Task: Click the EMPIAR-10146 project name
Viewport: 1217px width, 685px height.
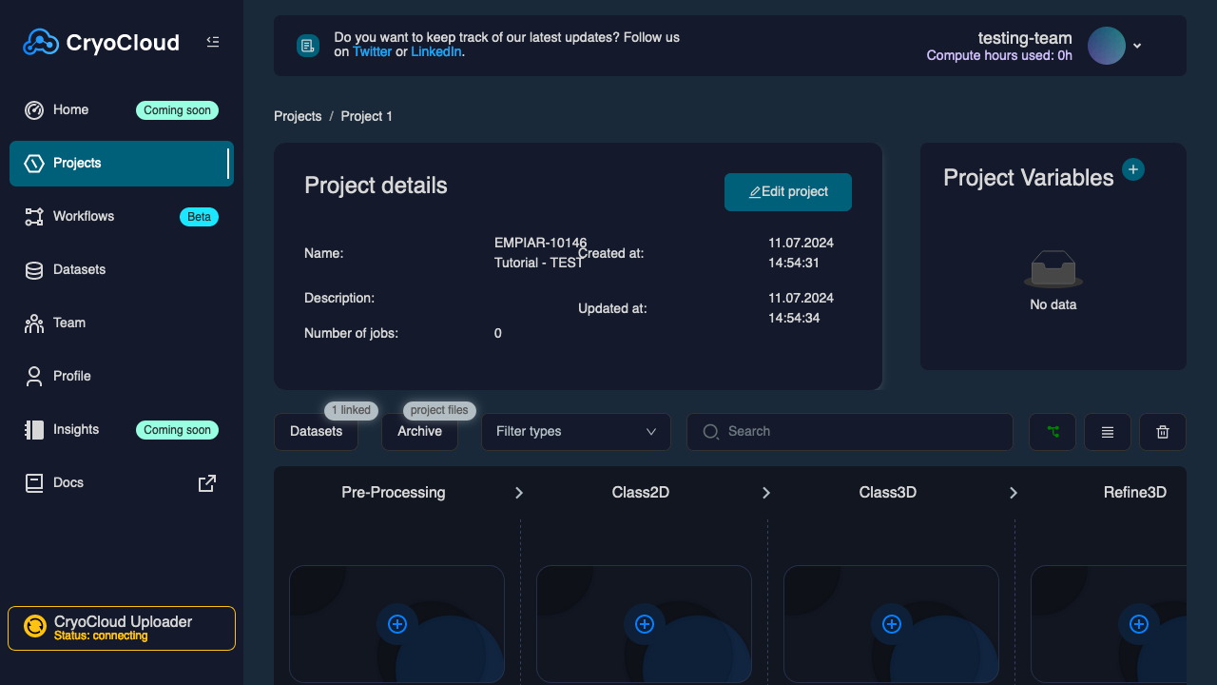Action: pyautogui.click(x=540, y=253)
